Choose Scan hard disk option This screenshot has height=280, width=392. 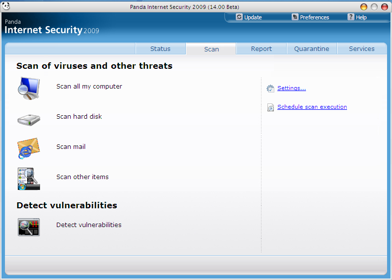tap(79, 117)
